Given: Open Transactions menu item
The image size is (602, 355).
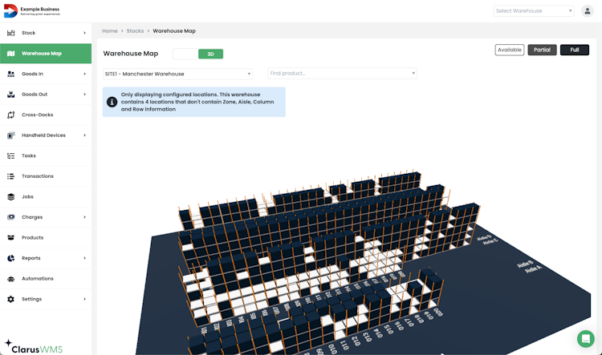Looking at the screenshot, I should (46, 176).
